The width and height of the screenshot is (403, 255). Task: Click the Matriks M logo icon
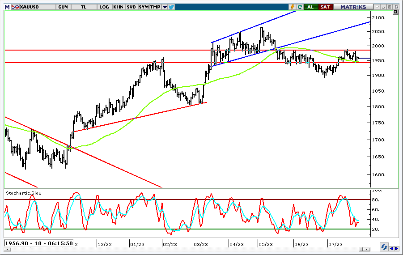[x=7, y=7]
